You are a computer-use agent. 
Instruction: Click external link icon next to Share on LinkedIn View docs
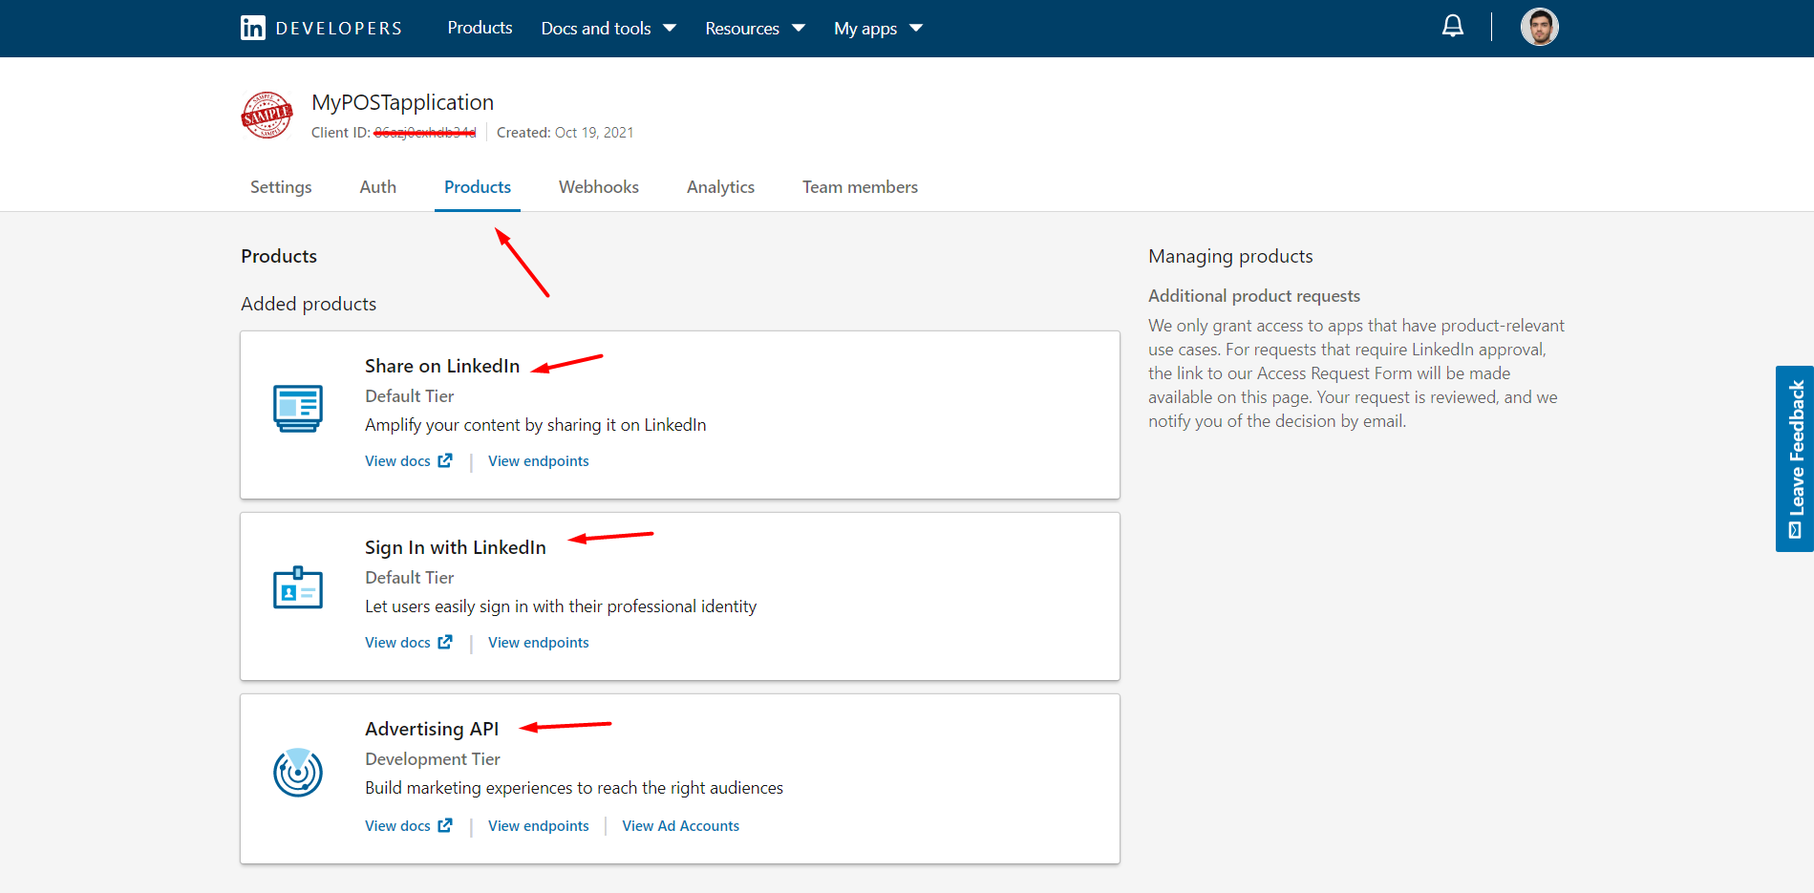445,460
